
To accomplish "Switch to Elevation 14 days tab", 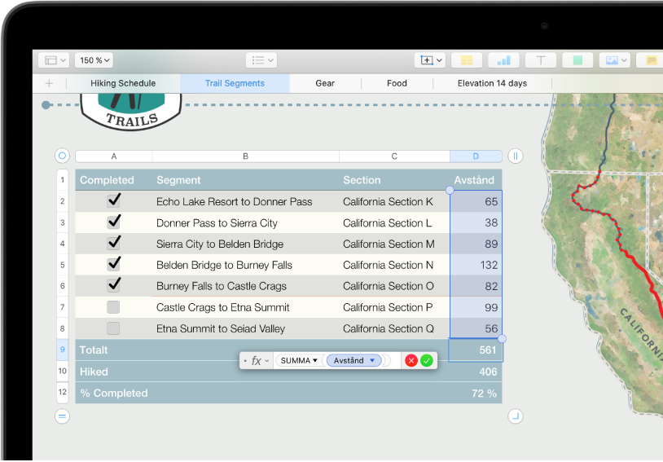I will [x=492, y=83].
